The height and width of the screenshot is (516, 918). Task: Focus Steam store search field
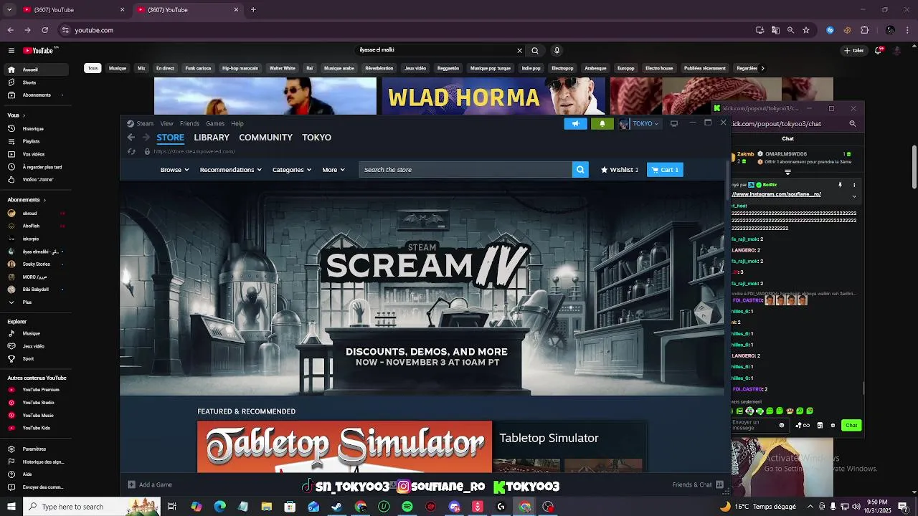[x=466, y=170]
